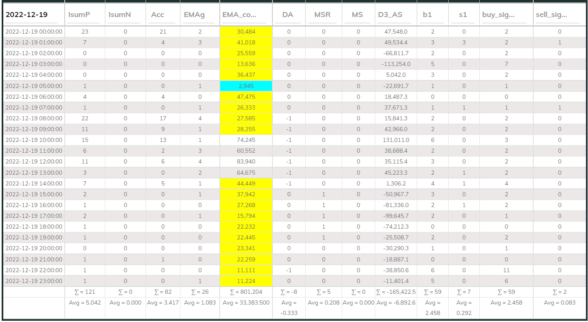Select the sell_sig... column header
Screen dimensions: 588x322
point(551,15)
